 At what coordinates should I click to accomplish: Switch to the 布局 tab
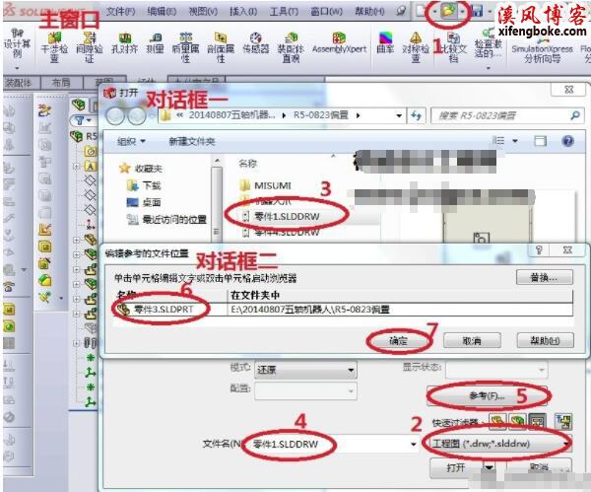tap(61, 83)
